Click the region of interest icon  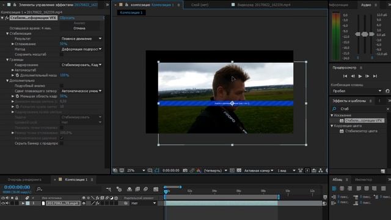pos(232,170)
